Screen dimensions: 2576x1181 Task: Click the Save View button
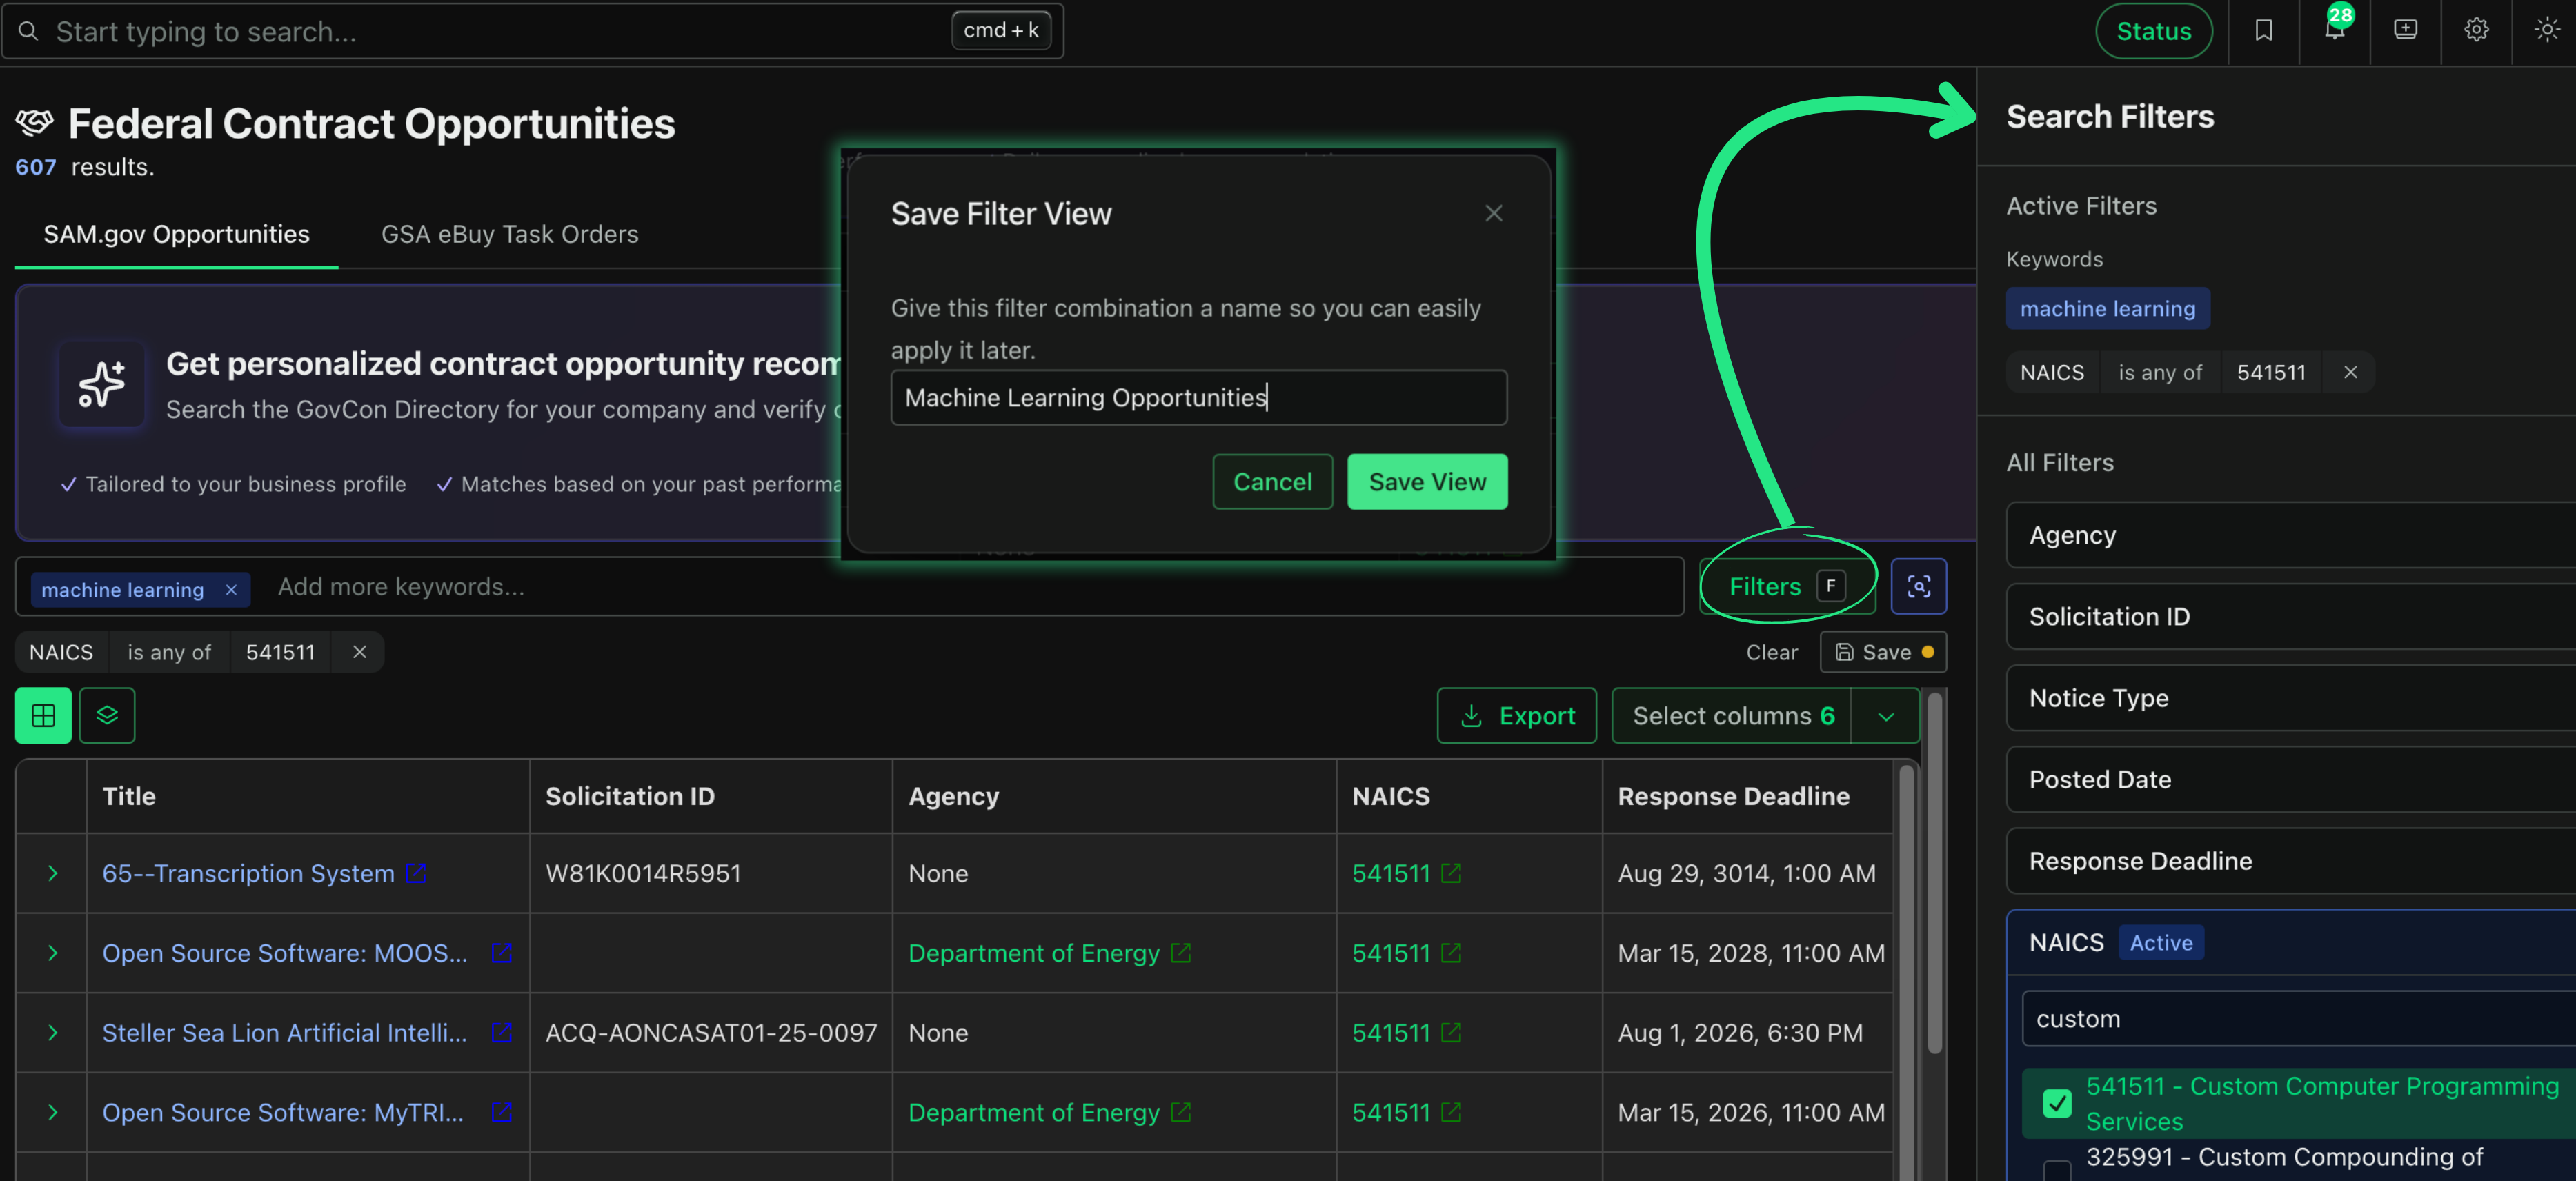point(1427,482)
